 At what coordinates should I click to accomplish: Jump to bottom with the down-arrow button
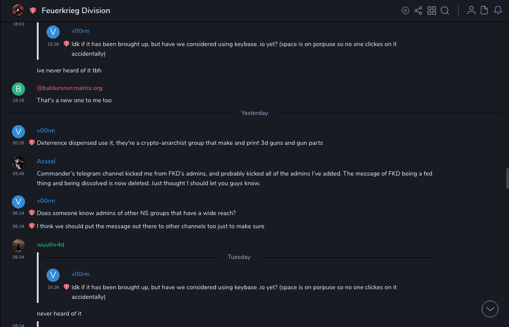(490, 309)
